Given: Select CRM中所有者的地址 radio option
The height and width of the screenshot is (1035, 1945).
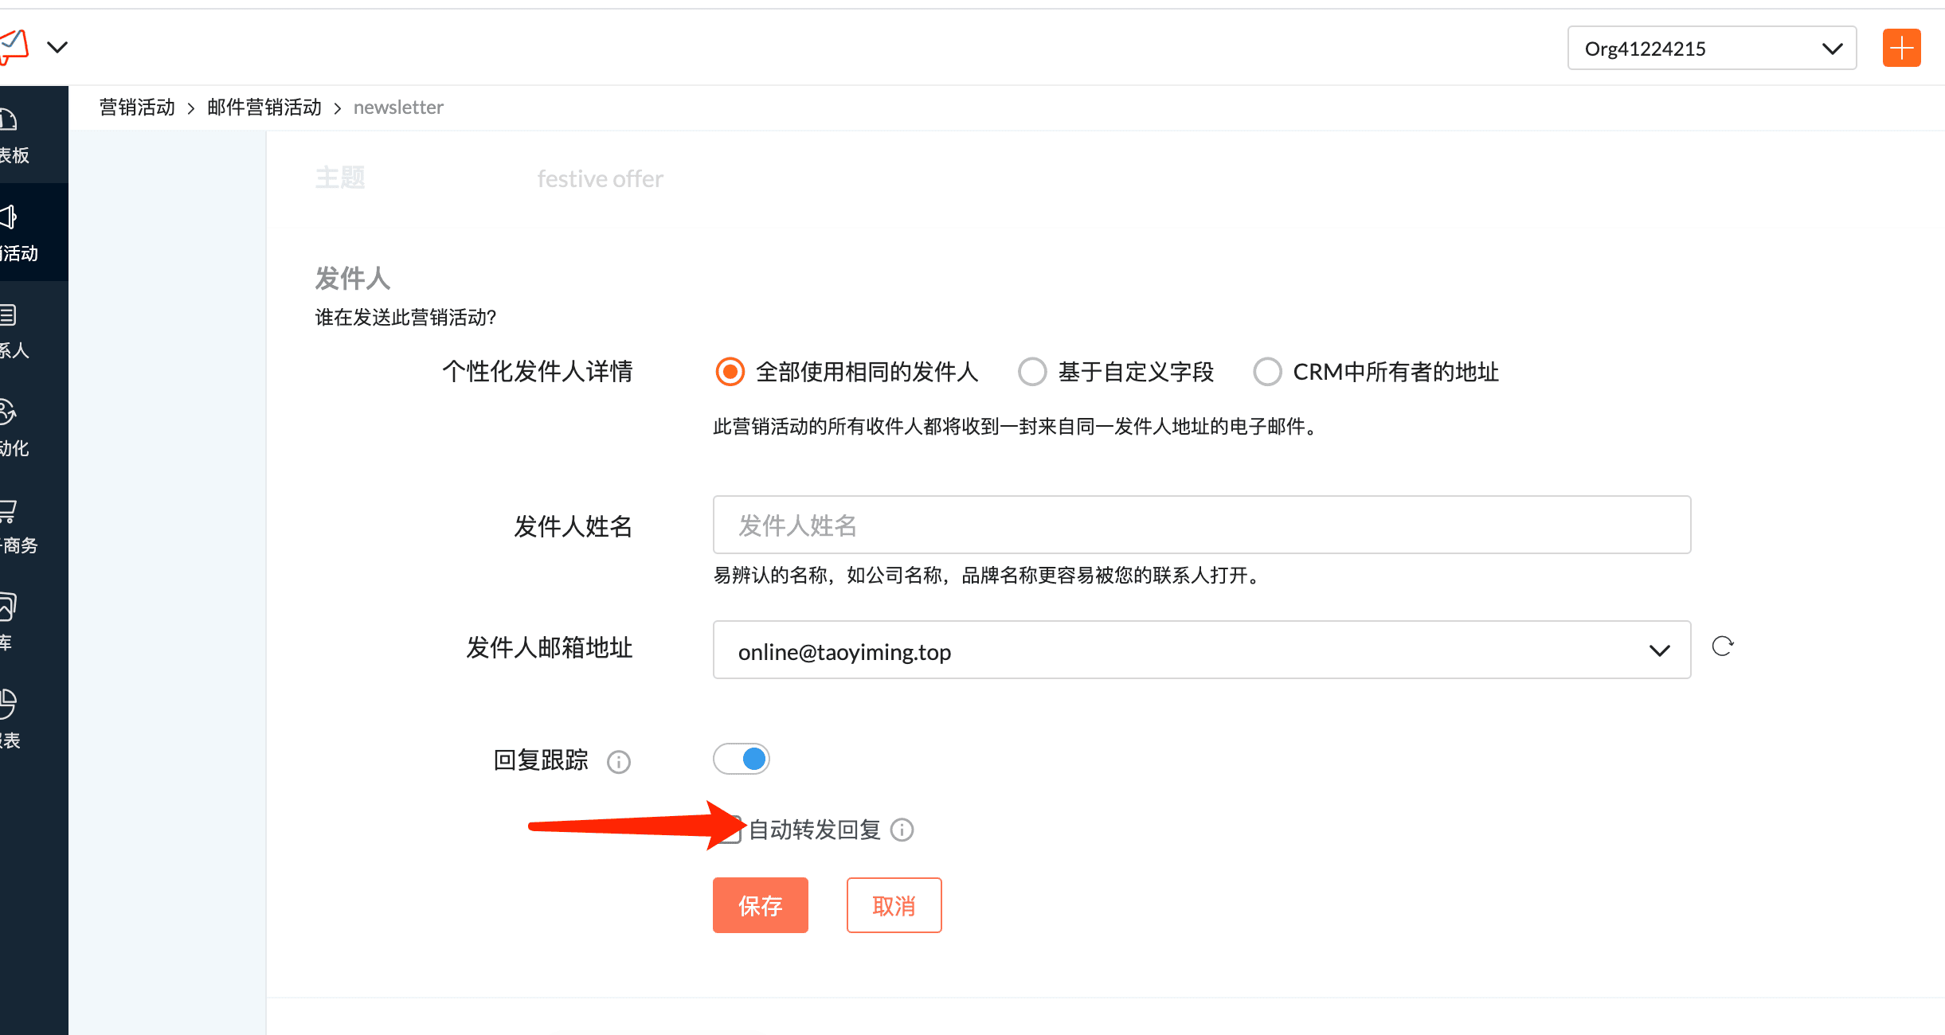Looking at the screenshot, I should pyautogui.click(x=1267, y=372).
